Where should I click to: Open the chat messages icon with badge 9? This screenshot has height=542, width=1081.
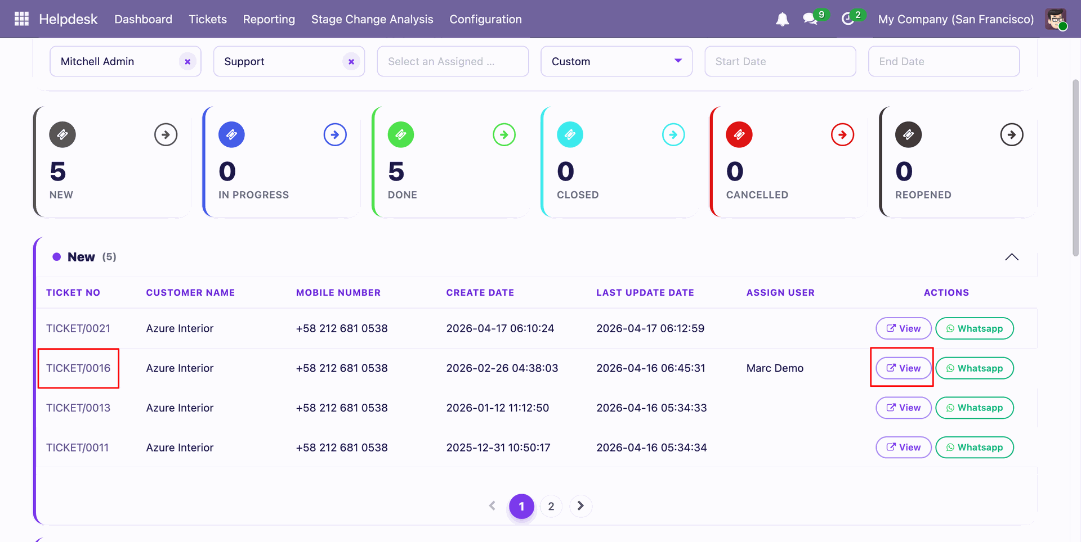811,19
